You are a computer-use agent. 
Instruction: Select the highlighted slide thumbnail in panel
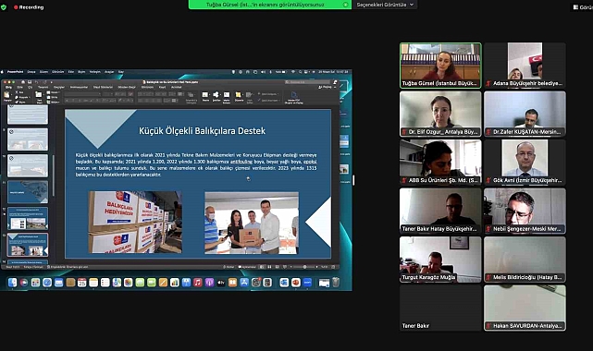coord(28,245)
